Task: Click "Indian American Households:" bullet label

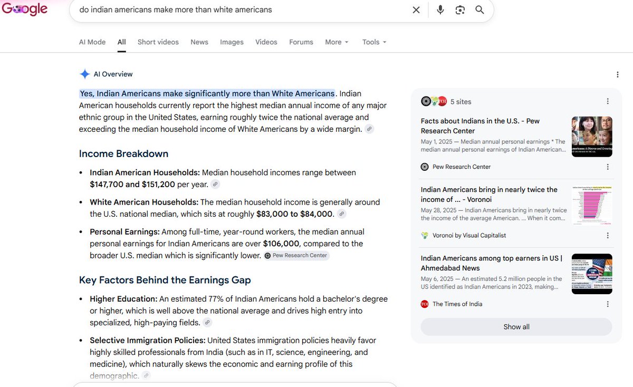Action: coord(145,173)
